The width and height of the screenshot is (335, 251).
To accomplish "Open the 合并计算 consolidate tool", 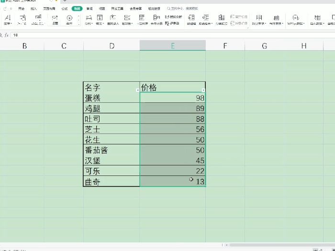I will pos(156,20).
